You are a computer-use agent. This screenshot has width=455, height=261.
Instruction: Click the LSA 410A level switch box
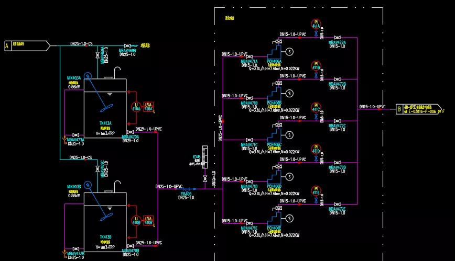[148, 106]
